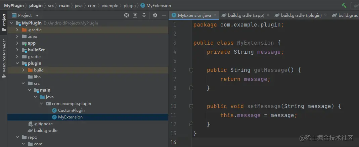Click the buildSrc module folder icon
This screenshot has height=147, width=359.
pyautogui.click(x=24, y=50)
